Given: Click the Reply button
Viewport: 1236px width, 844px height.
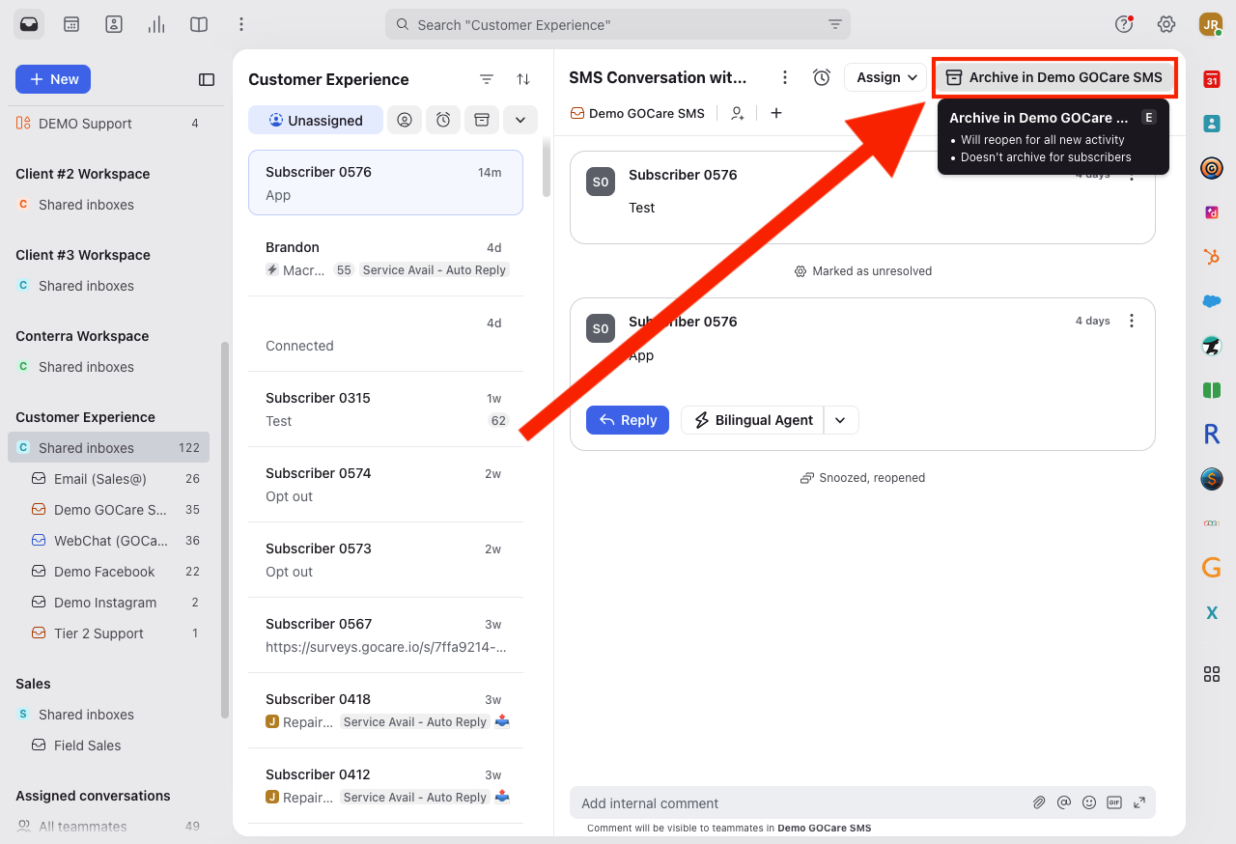Looking at the screenshot, I should pyautogui.click(x=628, y=420).
